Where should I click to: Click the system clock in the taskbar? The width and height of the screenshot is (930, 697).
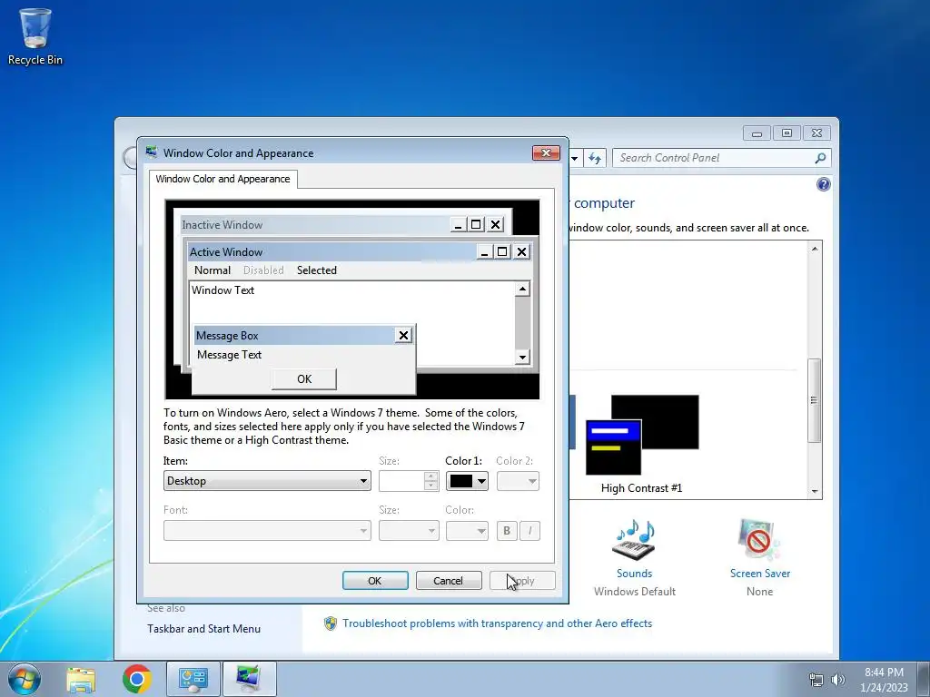click(884, 680)
